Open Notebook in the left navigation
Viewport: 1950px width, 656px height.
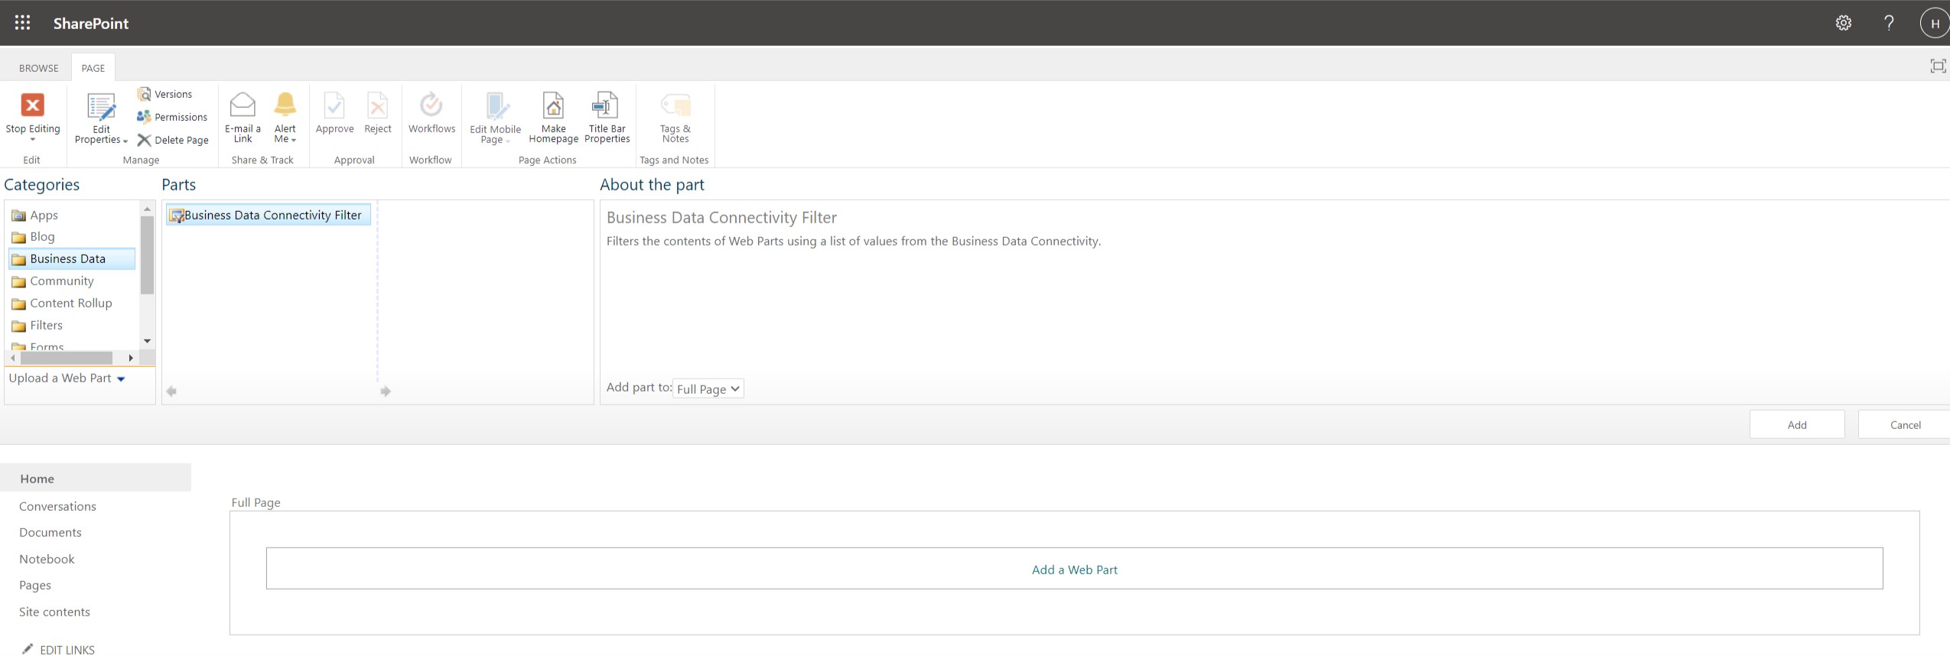click(47, 559)
